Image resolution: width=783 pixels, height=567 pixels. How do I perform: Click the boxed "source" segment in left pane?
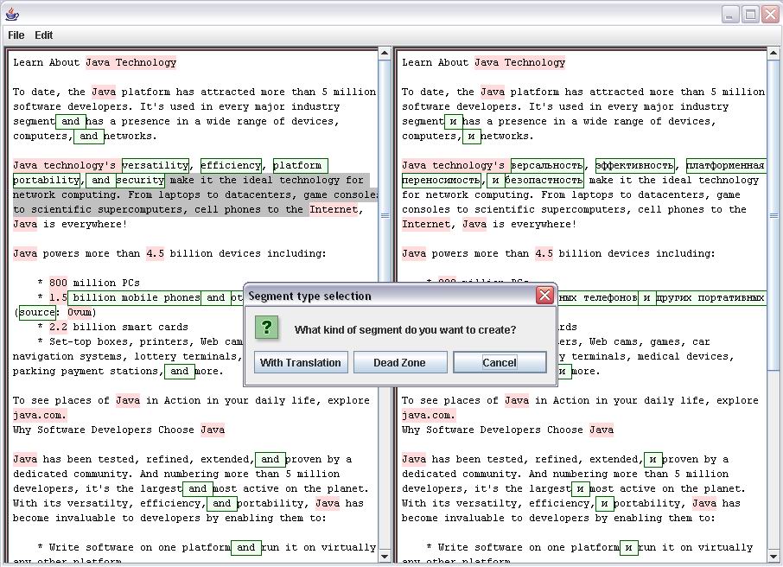(x=37, y=312)
